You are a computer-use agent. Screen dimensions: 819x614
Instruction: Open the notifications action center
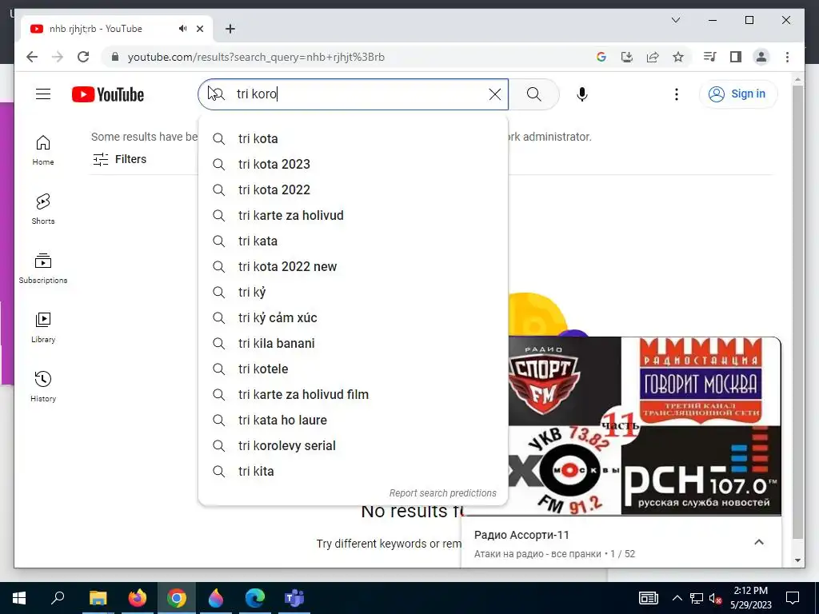coord(793,598)
